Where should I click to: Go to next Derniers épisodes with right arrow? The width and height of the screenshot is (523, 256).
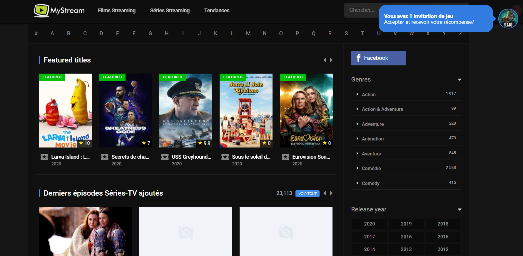coord(331,193)
